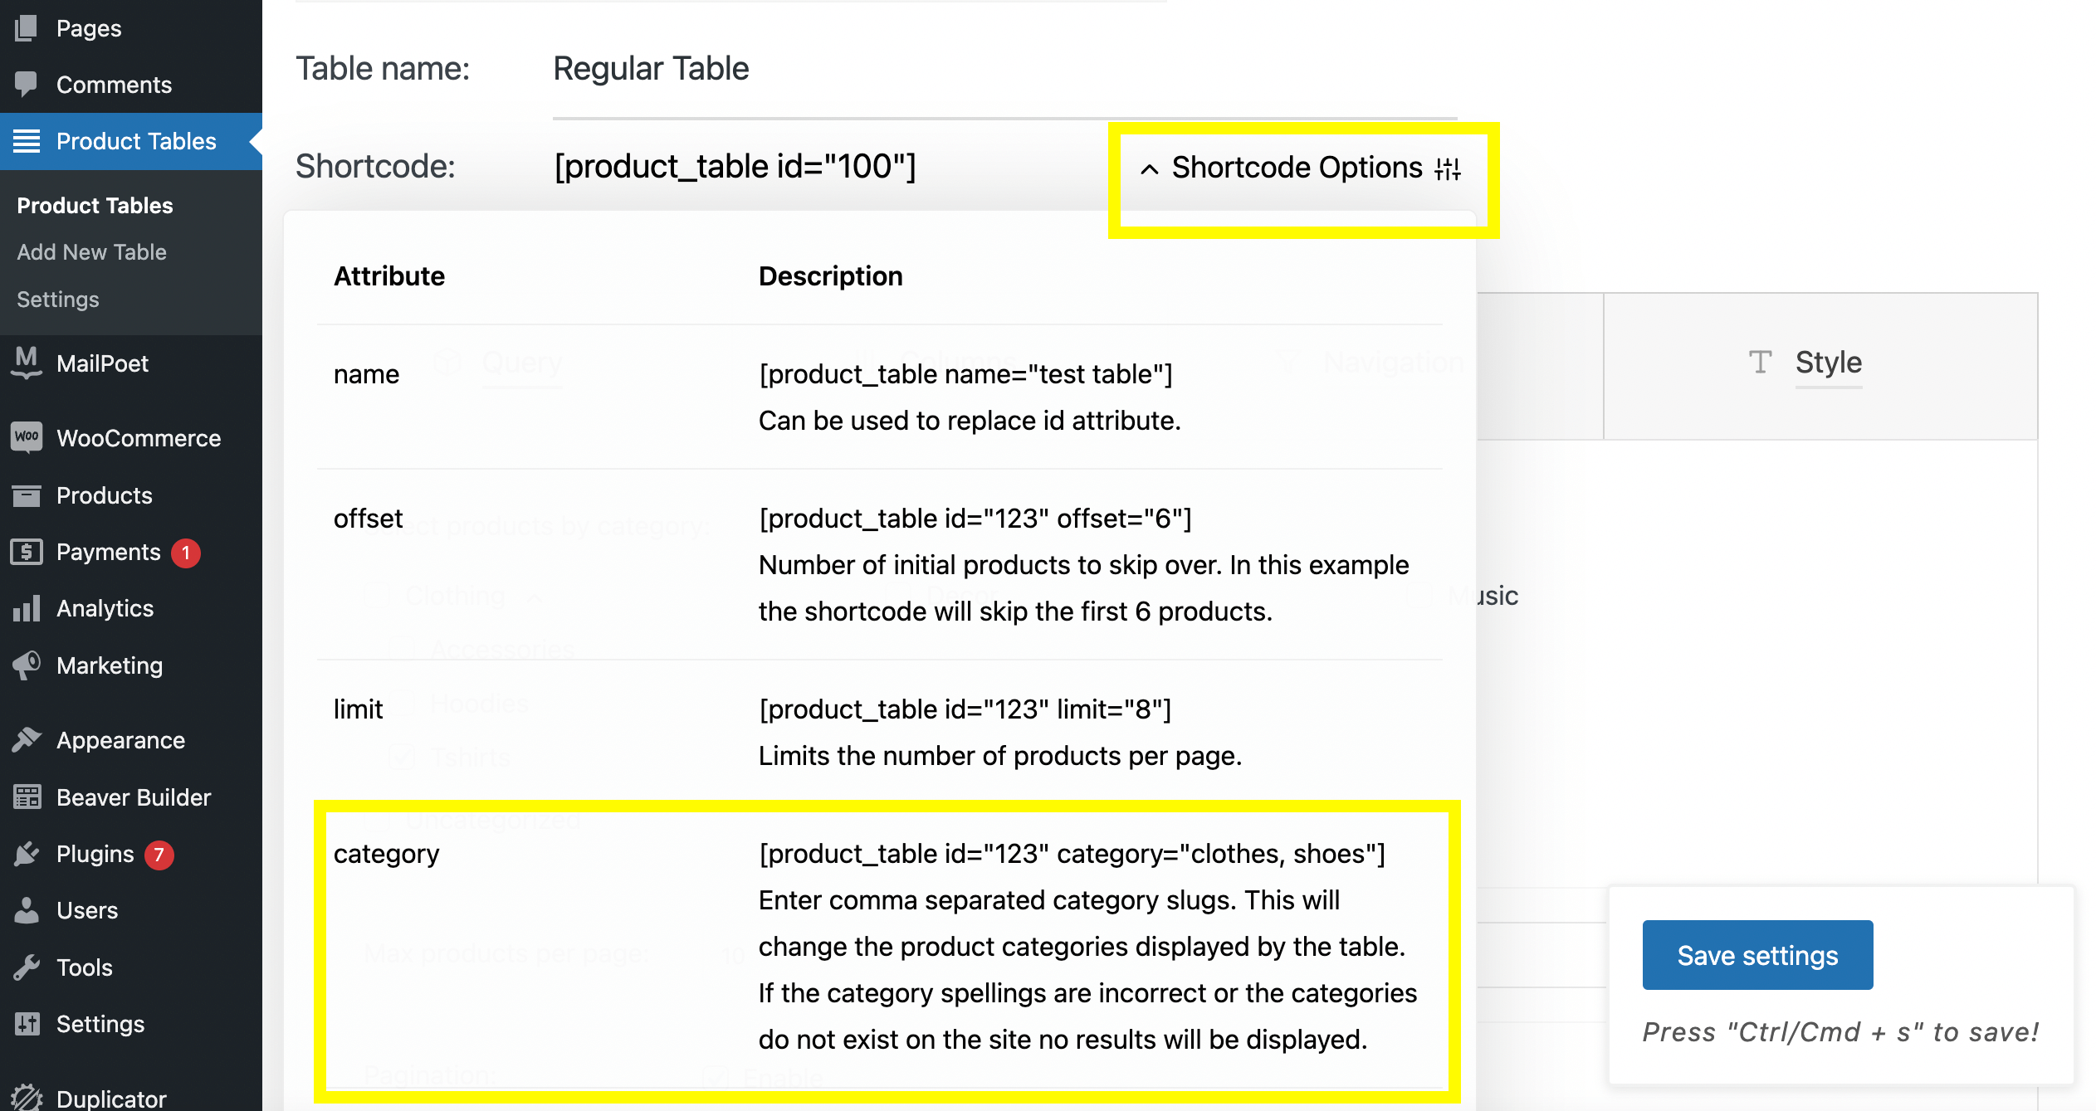
Task: Open Product Tables Settings submenu
Action: pyautogui.click(x=58, y=299)
